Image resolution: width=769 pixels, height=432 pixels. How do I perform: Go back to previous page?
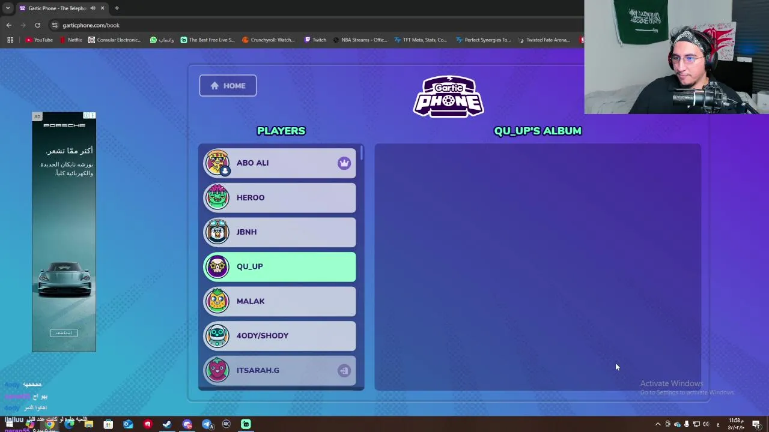pos(8,25)
